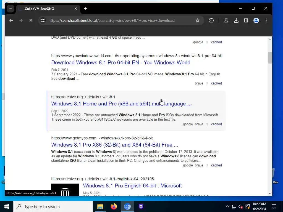Open Windows 8.1 Pro X86 and X64 Free result

click(x=115, y=145)
